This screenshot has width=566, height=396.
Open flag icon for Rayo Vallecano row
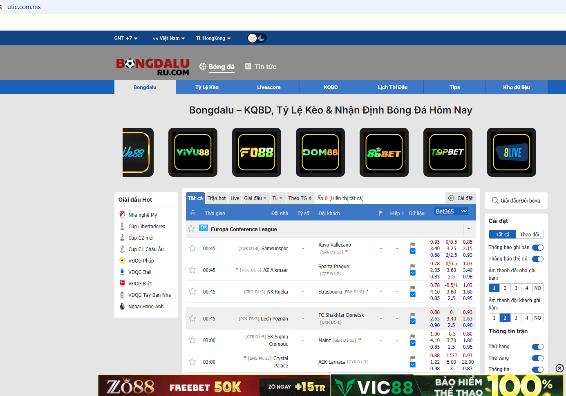413,245
